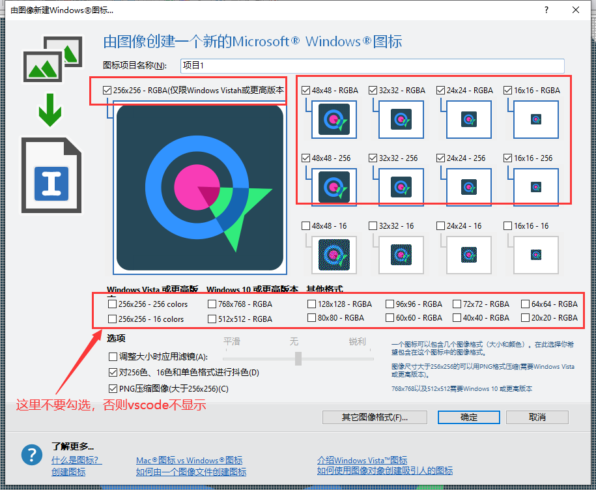Click the blue help question mark icon

[32, 455]
